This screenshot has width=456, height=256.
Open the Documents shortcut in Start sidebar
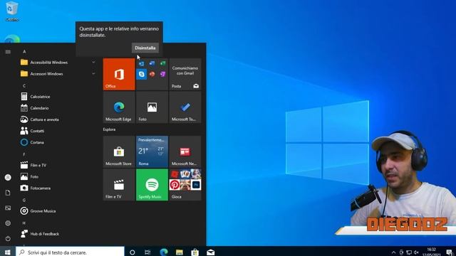tap(8, 193)
